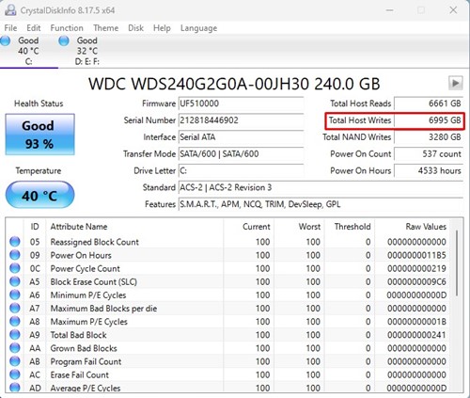Click Power On Hours value 4533 hours
This screenshot has height=398, width=470.
[x=429, y=170]
